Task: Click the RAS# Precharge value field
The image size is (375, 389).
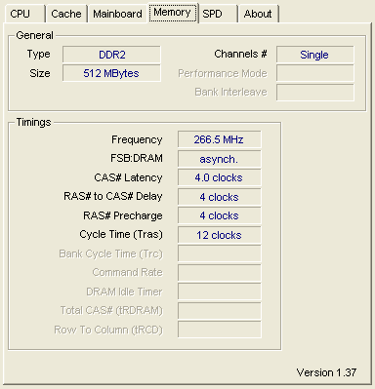Action: (x=220, y=215)
